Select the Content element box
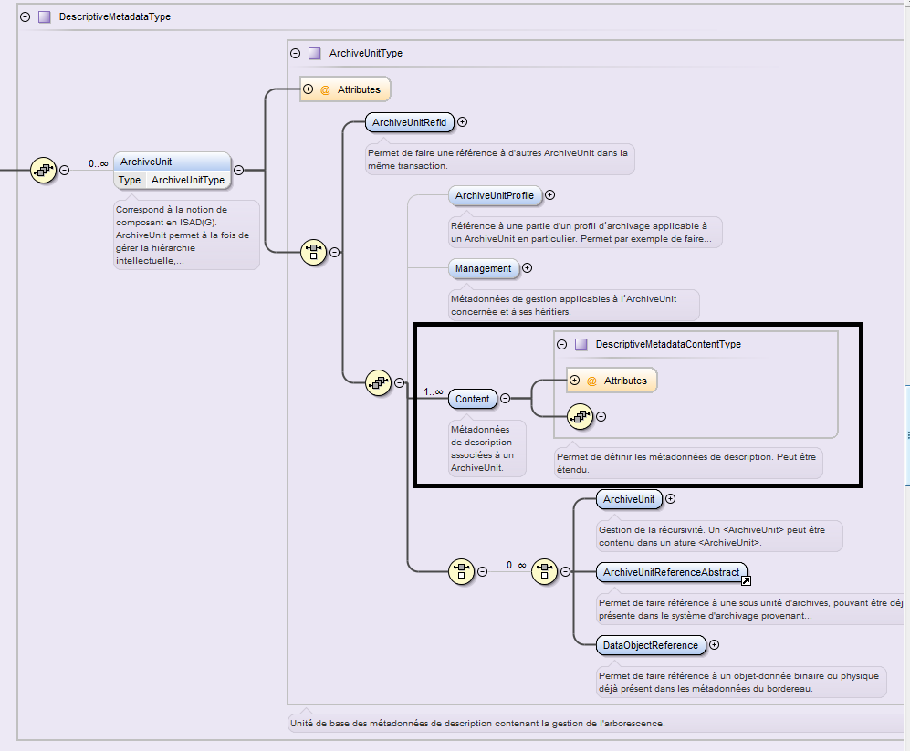This screenshot has height=751, width=910. coord(473,399)
